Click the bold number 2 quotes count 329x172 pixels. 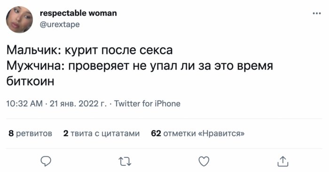point(66,133)
